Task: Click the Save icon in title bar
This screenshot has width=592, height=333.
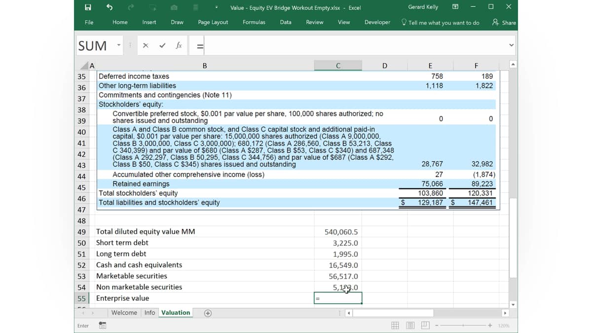Action: [x=88, y=7]
